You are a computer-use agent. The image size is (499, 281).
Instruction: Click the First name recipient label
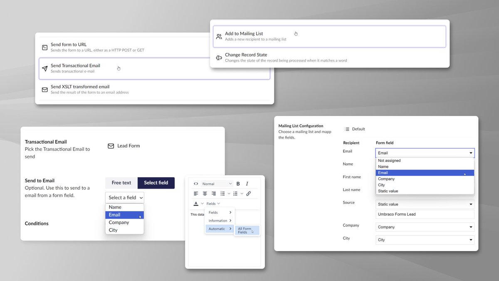click(x=351, y=177)
